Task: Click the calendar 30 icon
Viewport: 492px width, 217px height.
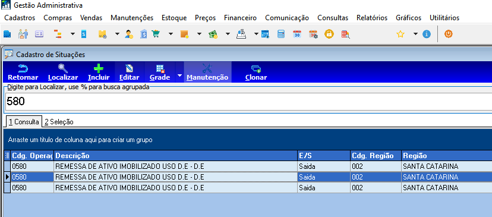Action: pos(297,34)
